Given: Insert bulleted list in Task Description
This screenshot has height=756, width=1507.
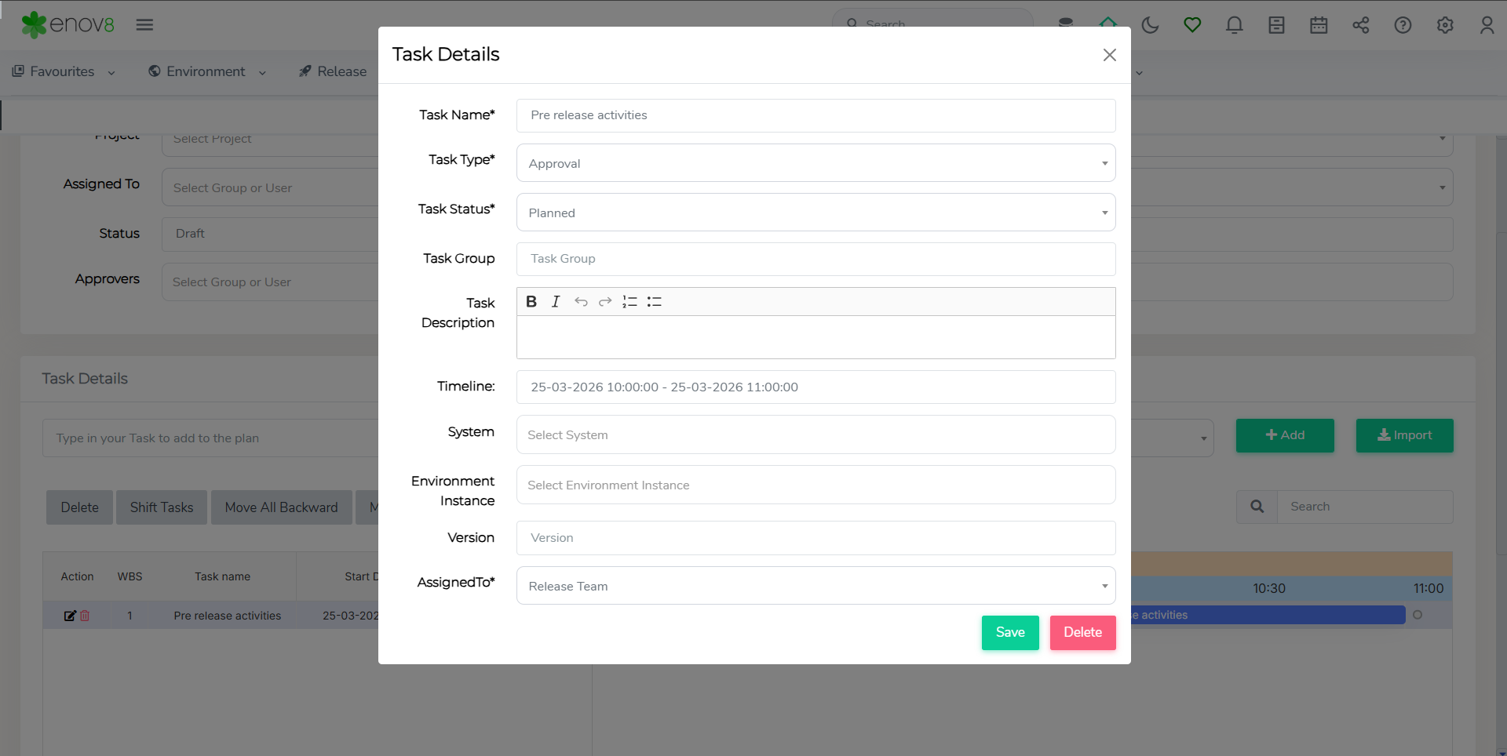Looking at the screenshot, I should point(655,302).
